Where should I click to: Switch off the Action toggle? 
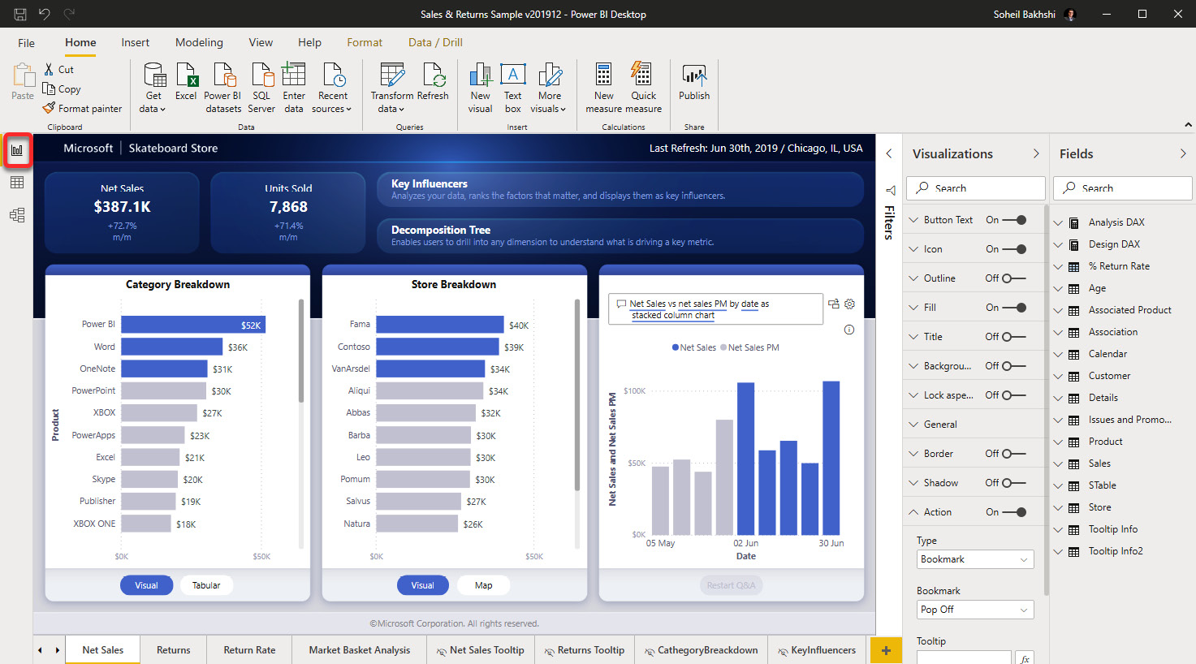coord(1014,512)
